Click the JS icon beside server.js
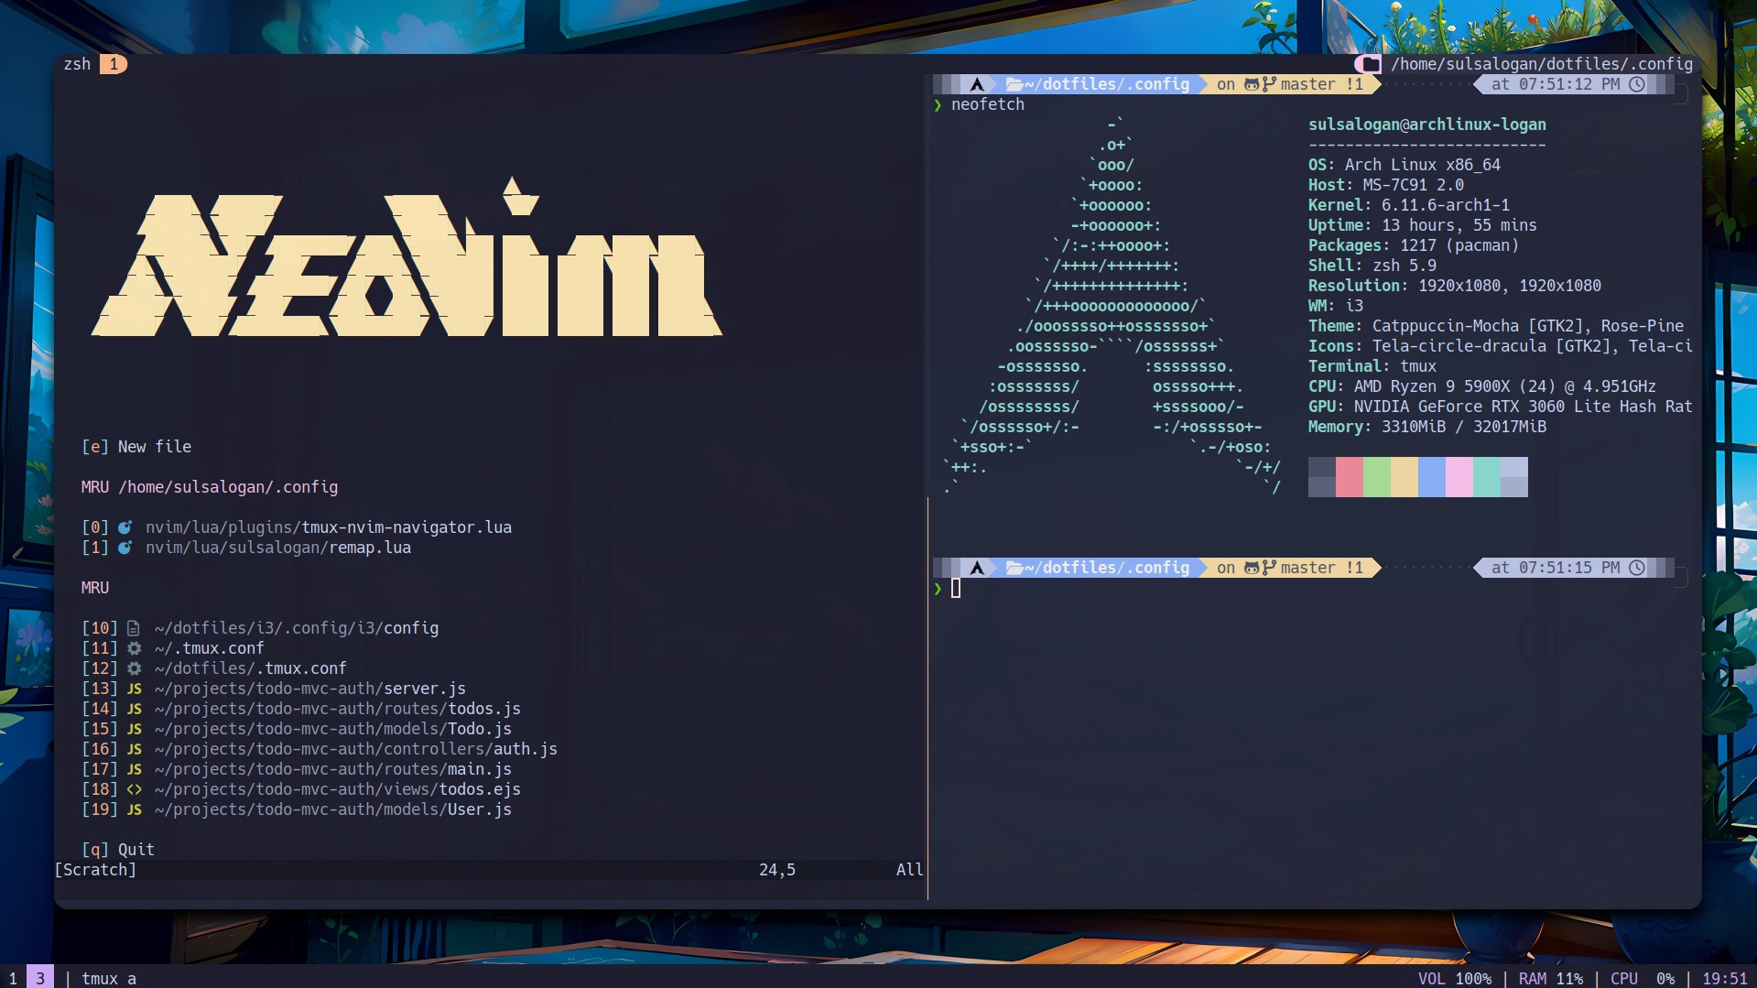Screen dimensions: 1757x988 pyautogui.click(x=135, y=689)
